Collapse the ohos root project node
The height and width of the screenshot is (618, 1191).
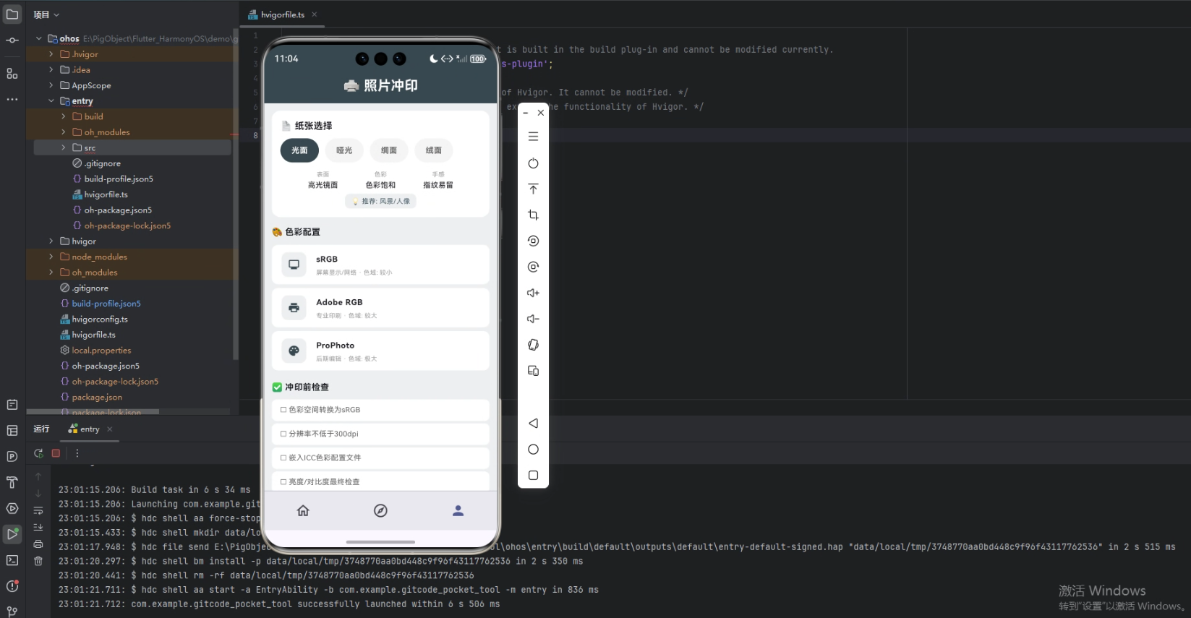(39, 38)
